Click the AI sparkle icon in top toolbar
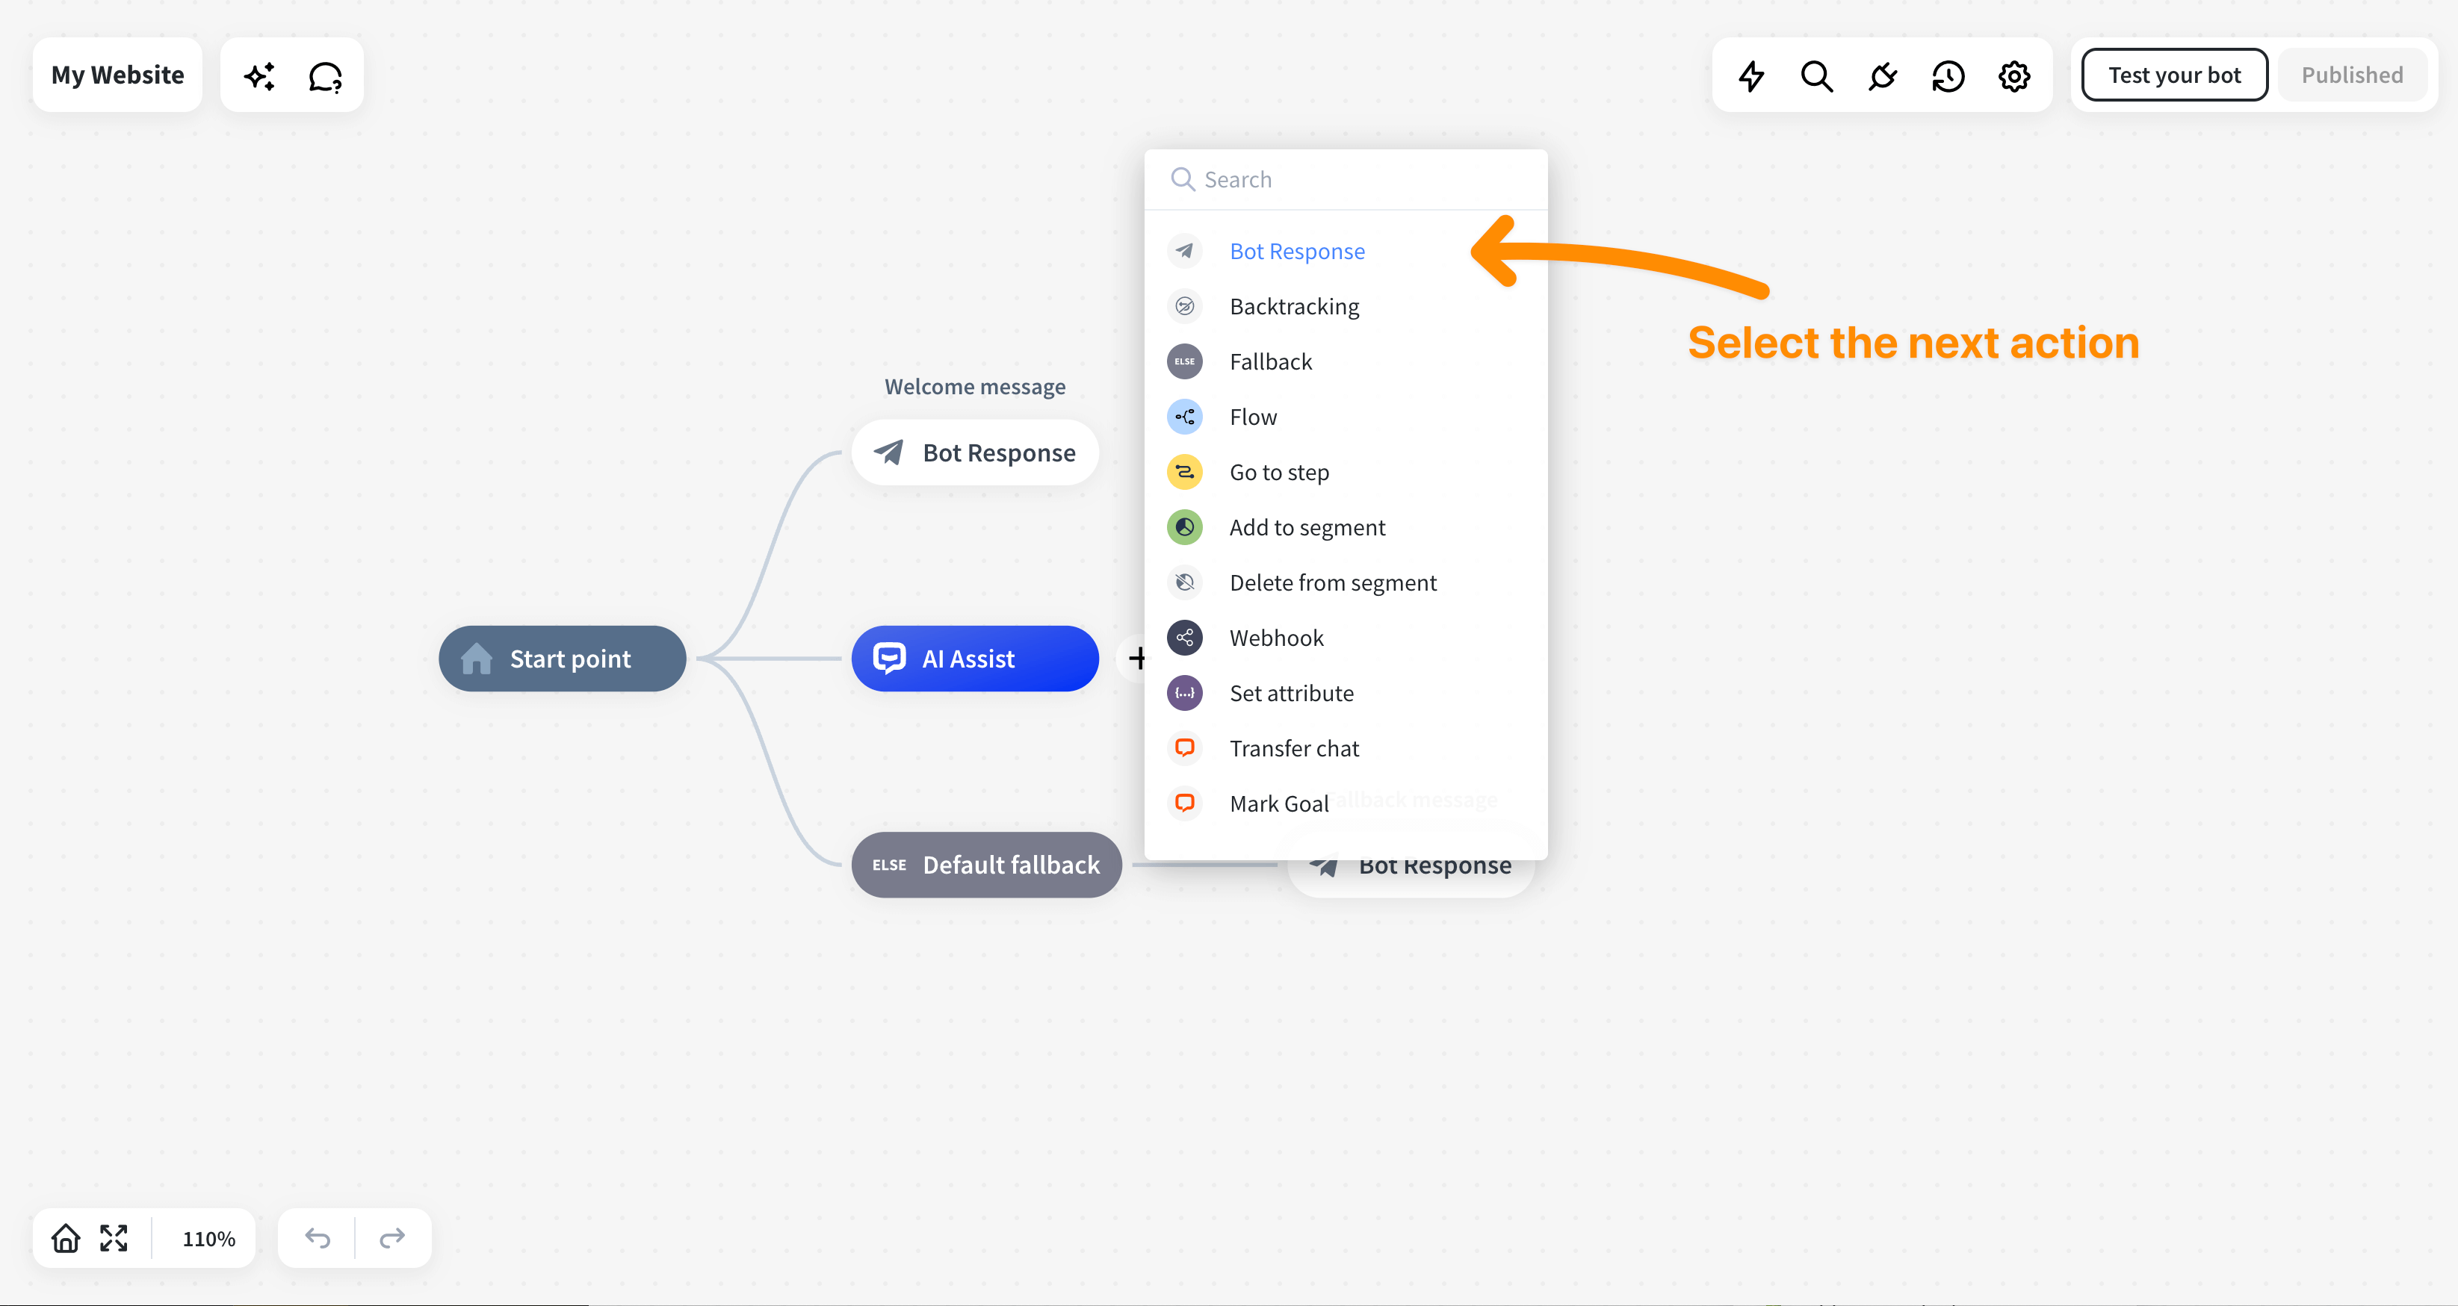The image size is (2458, 1306). pos(259,76)
